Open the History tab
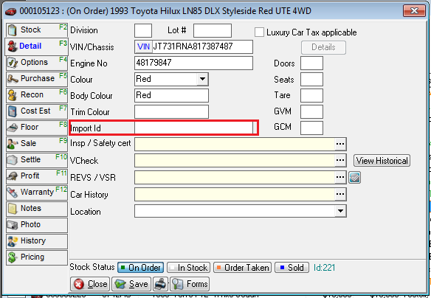Image resolution: width=431 pixels, height=298 pixels. pos(37,240)
